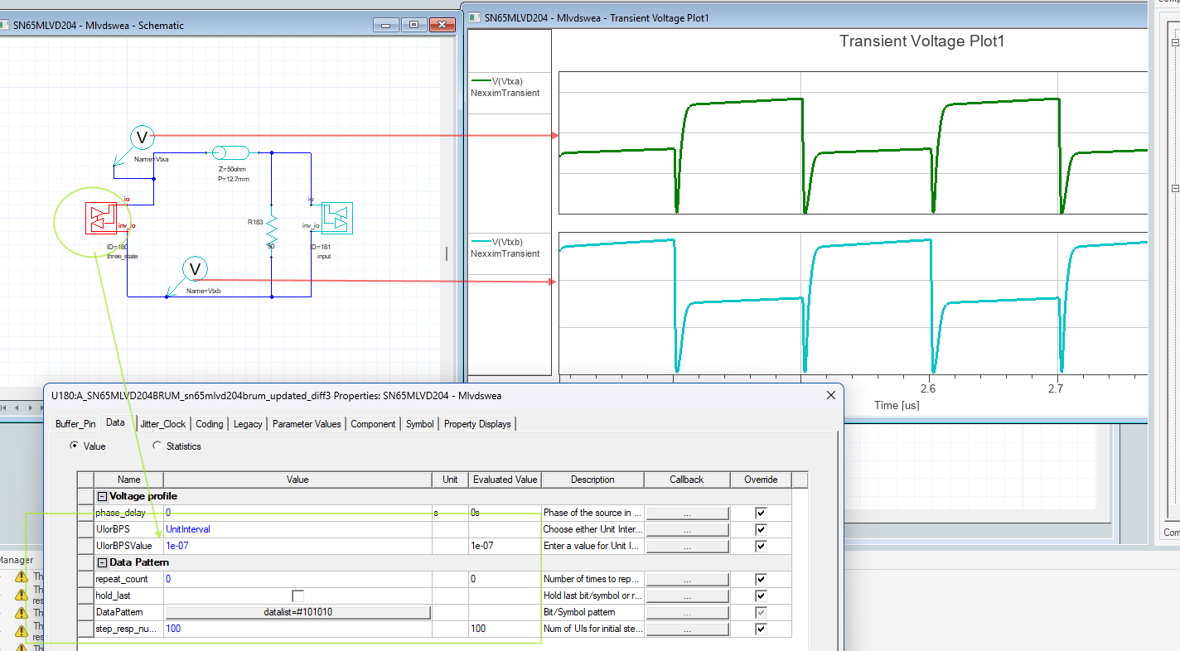Viewport: 1180px width, 651px height.
Task: Switch to the Buffer_Pin tab
Action: pyautogui.click(x=75, y=423)
